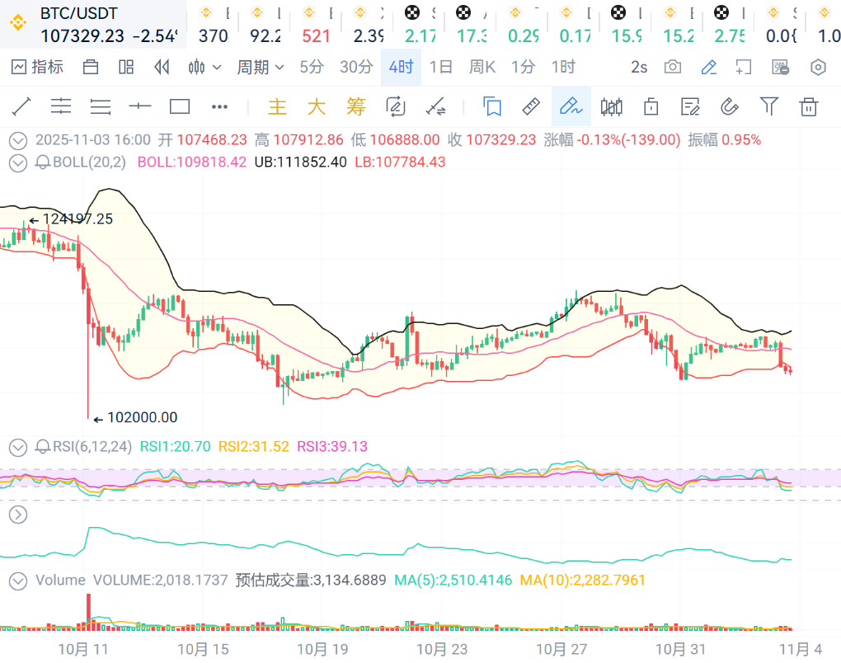Open the hexagon settings icon
This screenshot has width=841, height=663.
pyautogui.click(x=818, y=67)
